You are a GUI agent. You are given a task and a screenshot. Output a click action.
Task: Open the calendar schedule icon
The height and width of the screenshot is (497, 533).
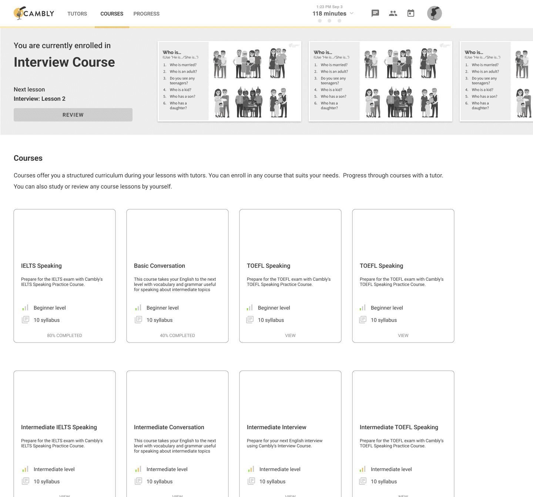point(411,13)
